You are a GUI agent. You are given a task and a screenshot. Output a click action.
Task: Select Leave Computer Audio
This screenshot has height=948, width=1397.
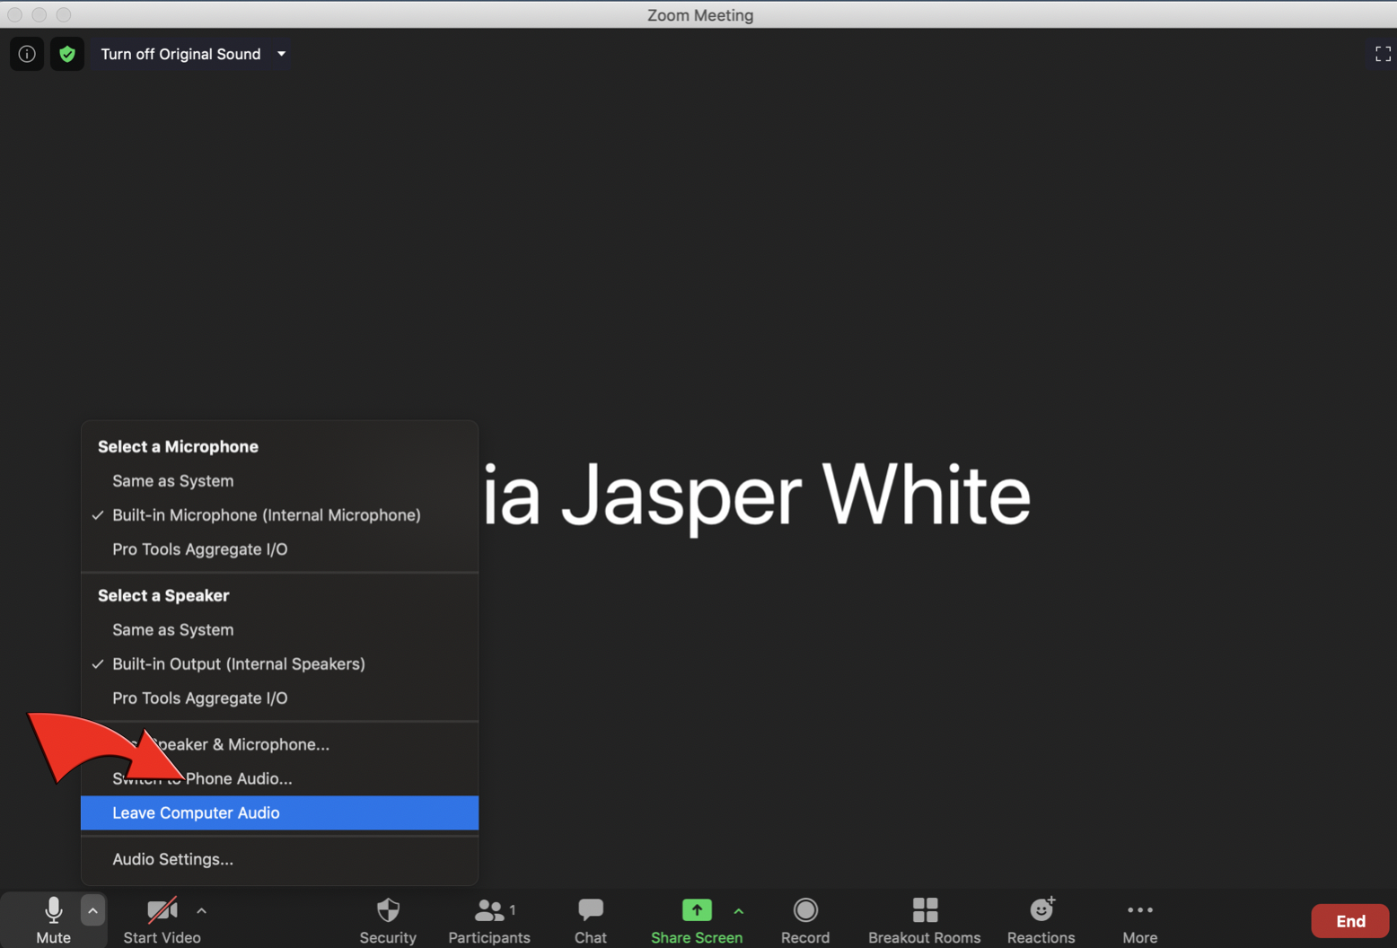(279, 812)
